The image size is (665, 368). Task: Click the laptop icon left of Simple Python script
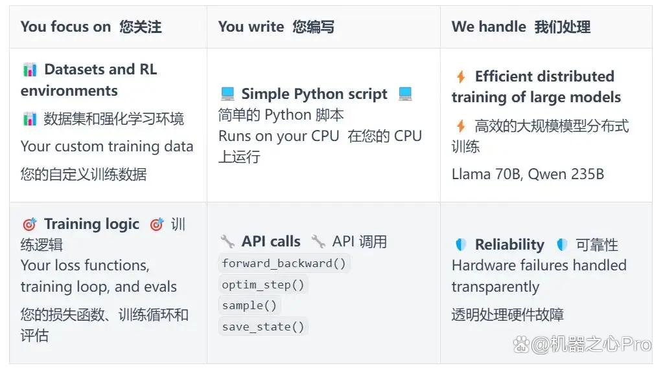[227, 94]
